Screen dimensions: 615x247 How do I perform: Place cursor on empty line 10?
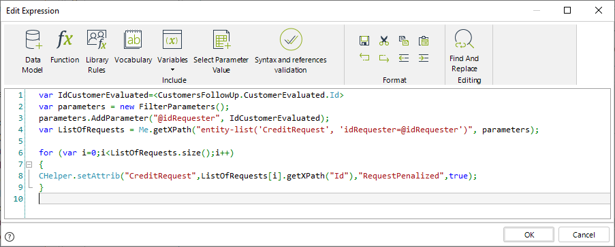(324, 199)
